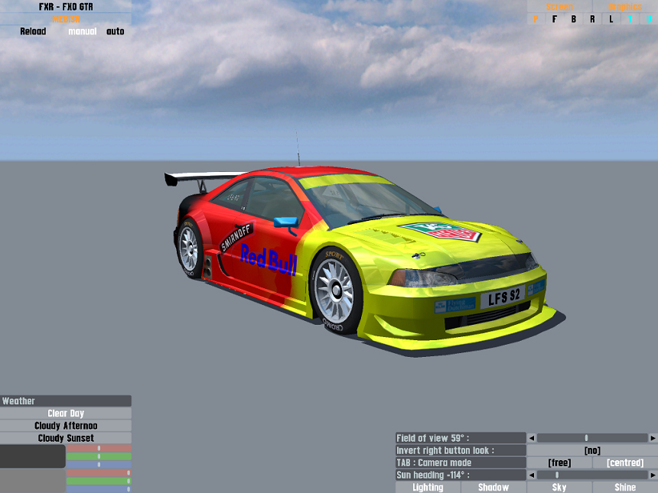This screenshot has height=493, width=658.
Task: Click the light gray color swatch
Action: [33, 481]
